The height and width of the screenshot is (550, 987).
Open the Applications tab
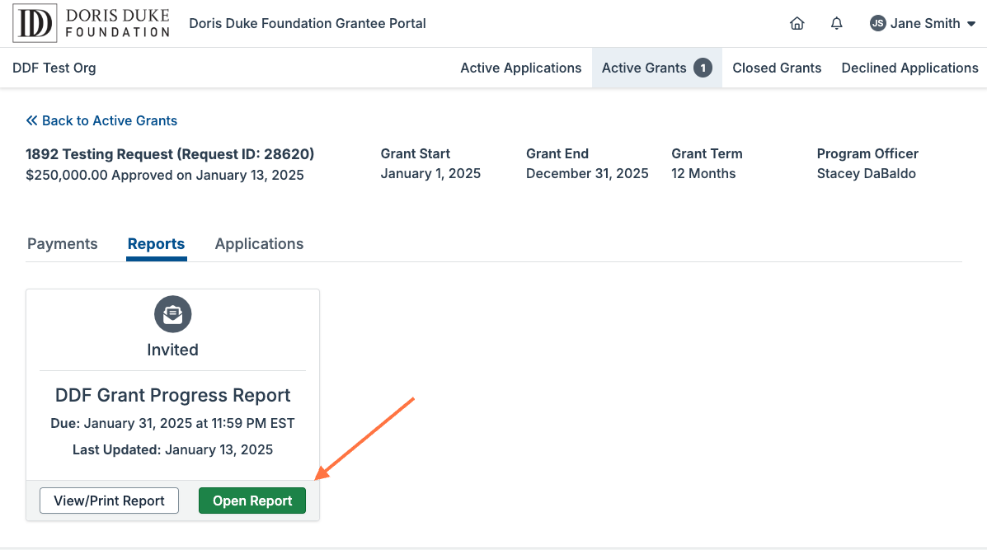click(260, 243)
